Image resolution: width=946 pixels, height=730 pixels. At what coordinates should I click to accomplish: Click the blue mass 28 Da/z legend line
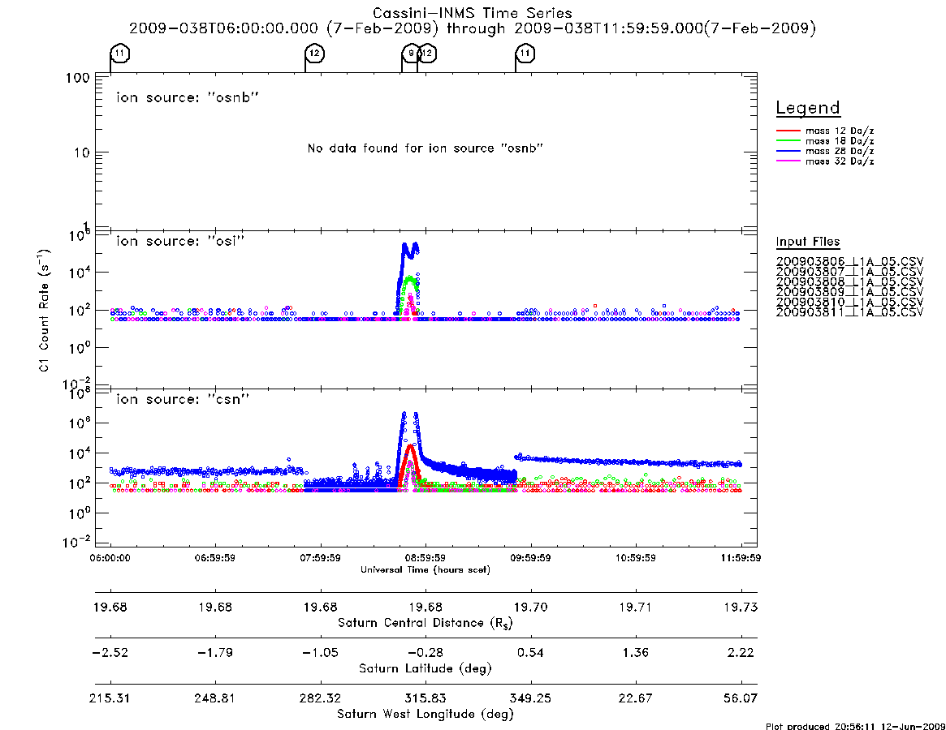pyautogui.click(x=788, y=152)
